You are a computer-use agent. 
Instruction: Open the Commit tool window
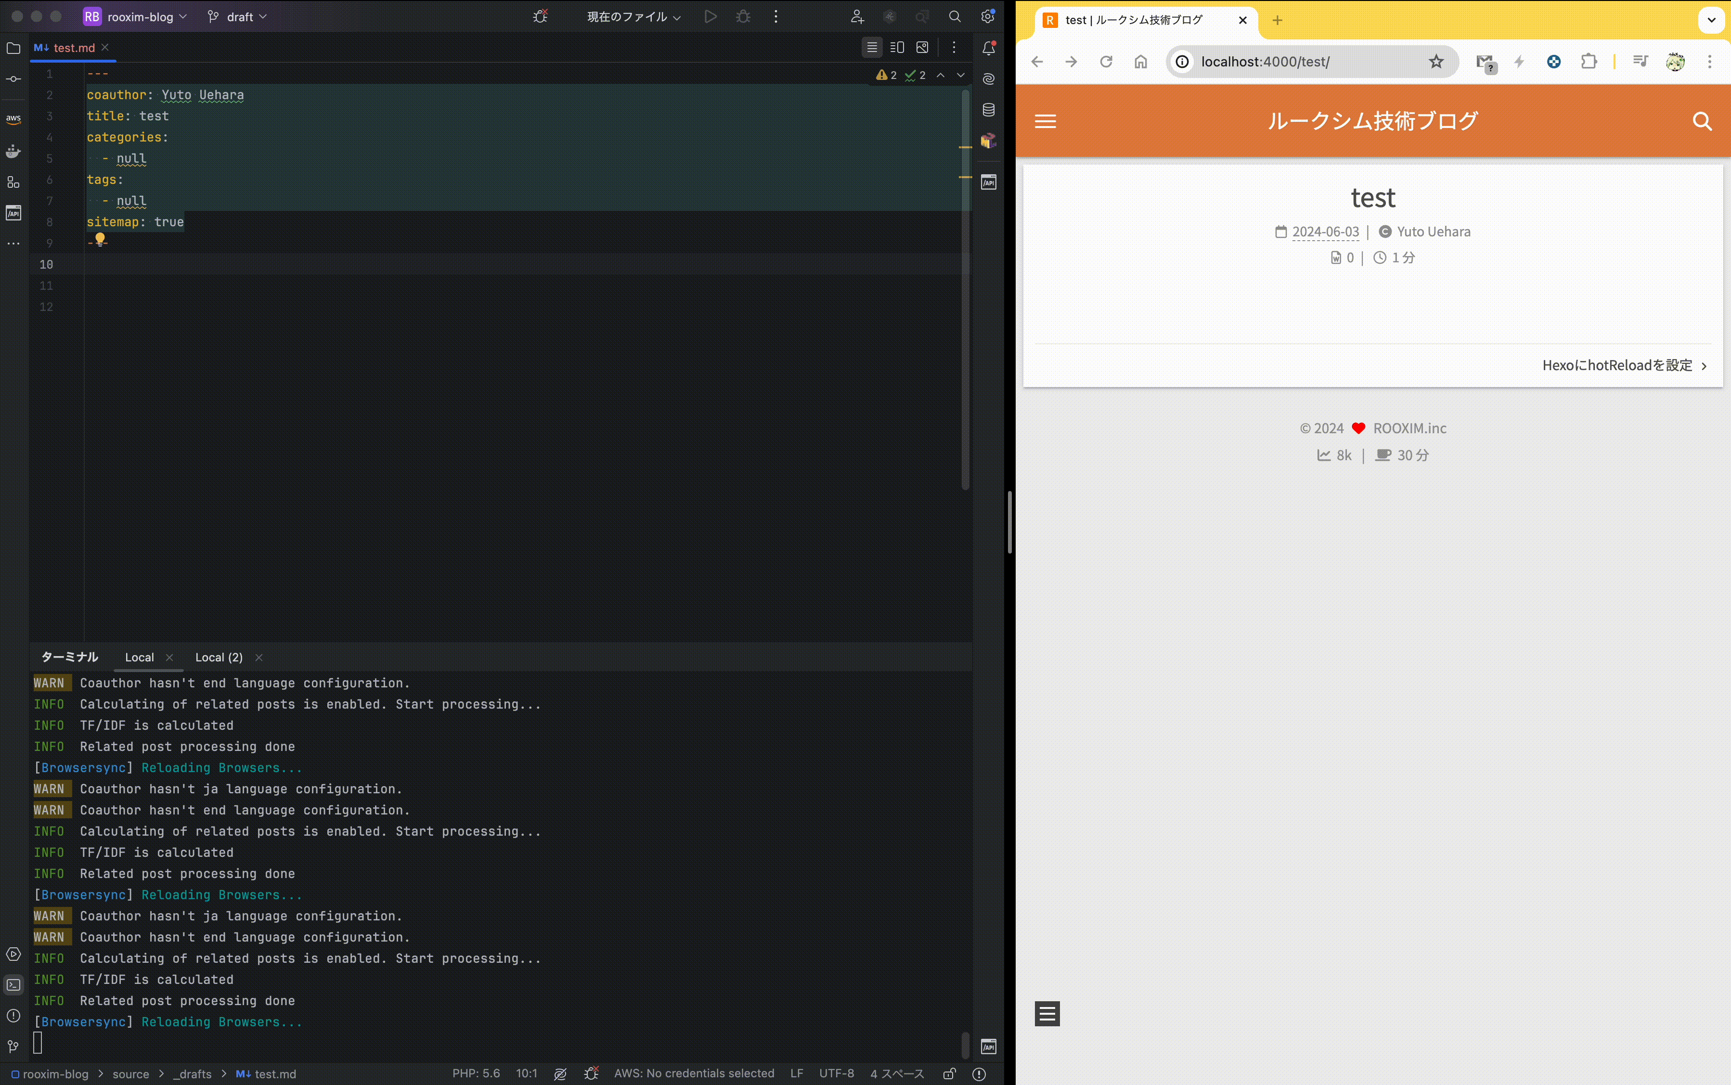(13, 79)
